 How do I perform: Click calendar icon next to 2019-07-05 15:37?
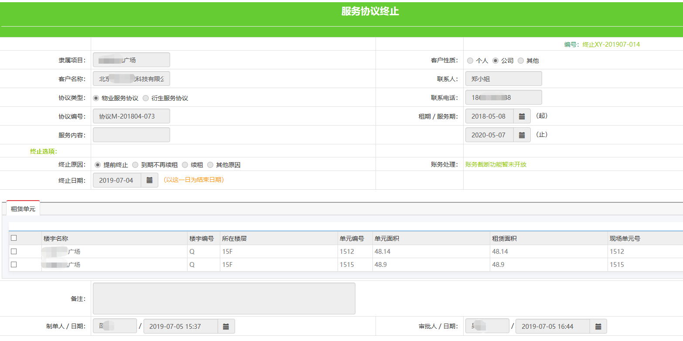(226, 327)
